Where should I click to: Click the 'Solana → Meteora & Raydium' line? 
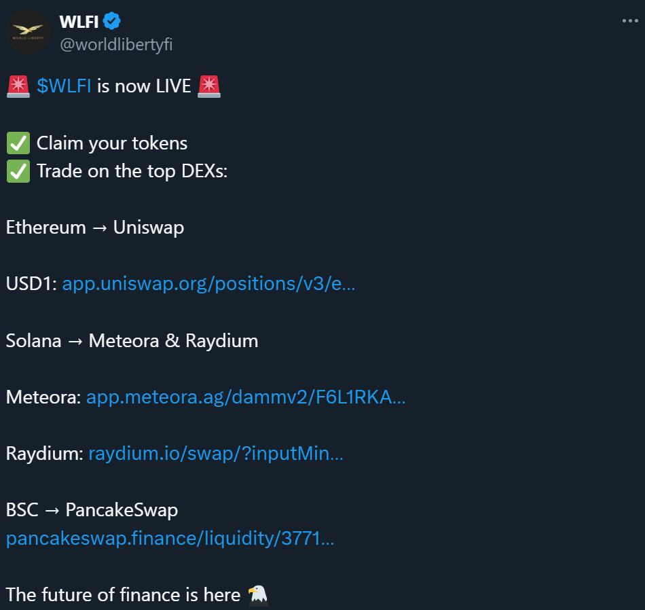coord(132,341)
